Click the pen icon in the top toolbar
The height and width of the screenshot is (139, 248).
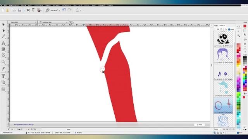(47, 10)
